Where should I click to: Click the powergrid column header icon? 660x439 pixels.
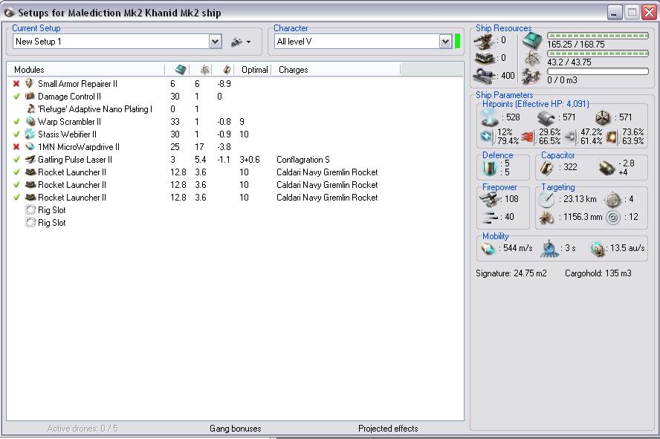(205, 69)
